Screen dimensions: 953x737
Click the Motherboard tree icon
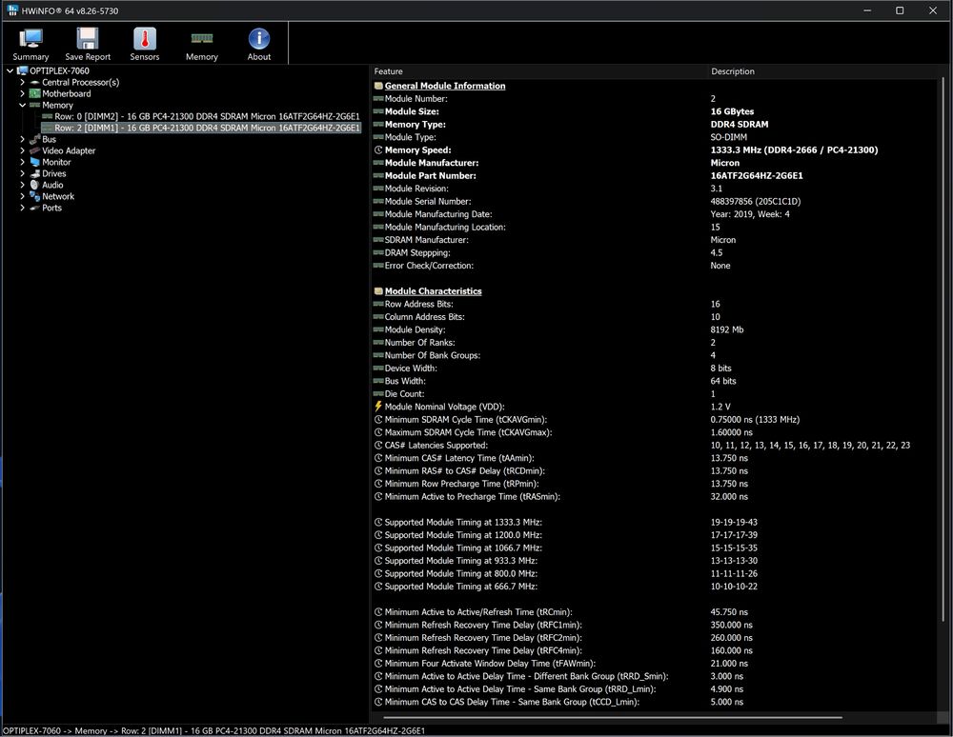tap(34, 93)
